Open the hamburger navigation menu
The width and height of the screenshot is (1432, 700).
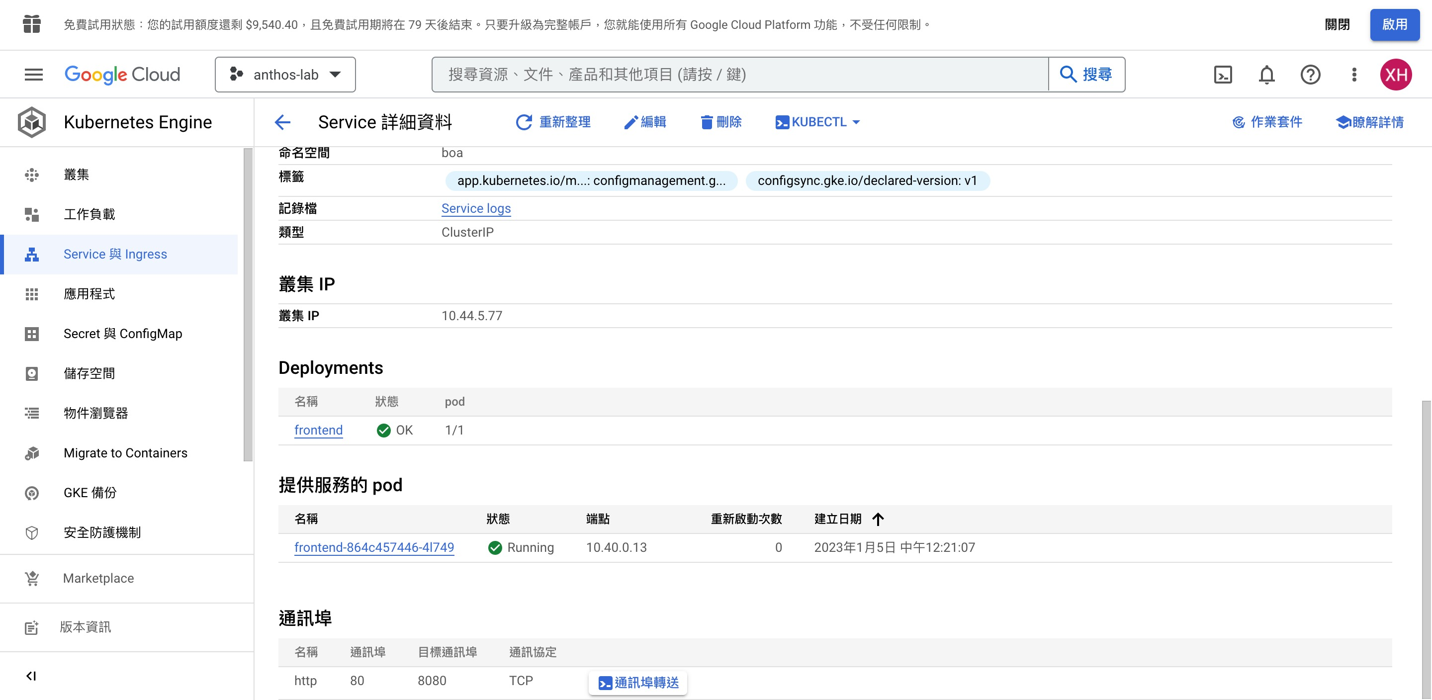coord(34,75)
